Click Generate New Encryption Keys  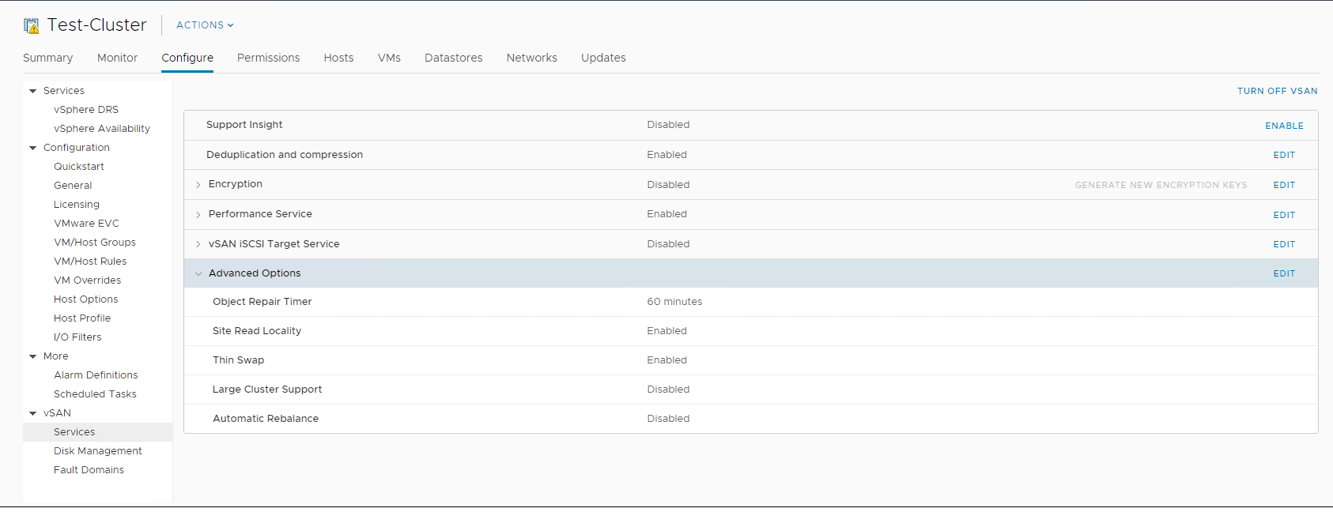tap(1161, 185)
